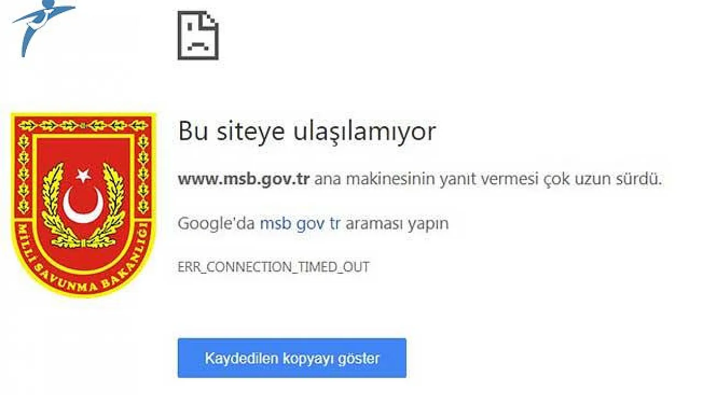
Task: Click the bold www.msb.gov.tr address
Action: (244, 179)
